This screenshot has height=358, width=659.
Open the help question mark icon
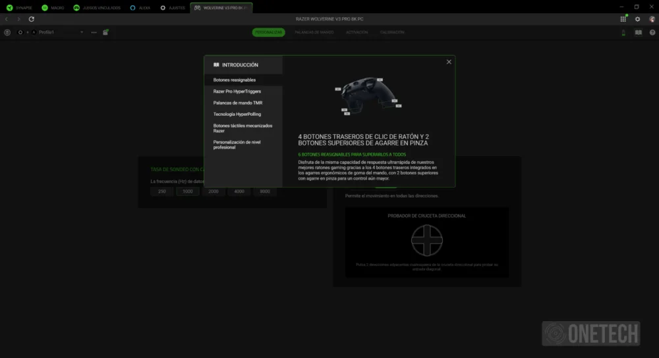pos(652,32)
